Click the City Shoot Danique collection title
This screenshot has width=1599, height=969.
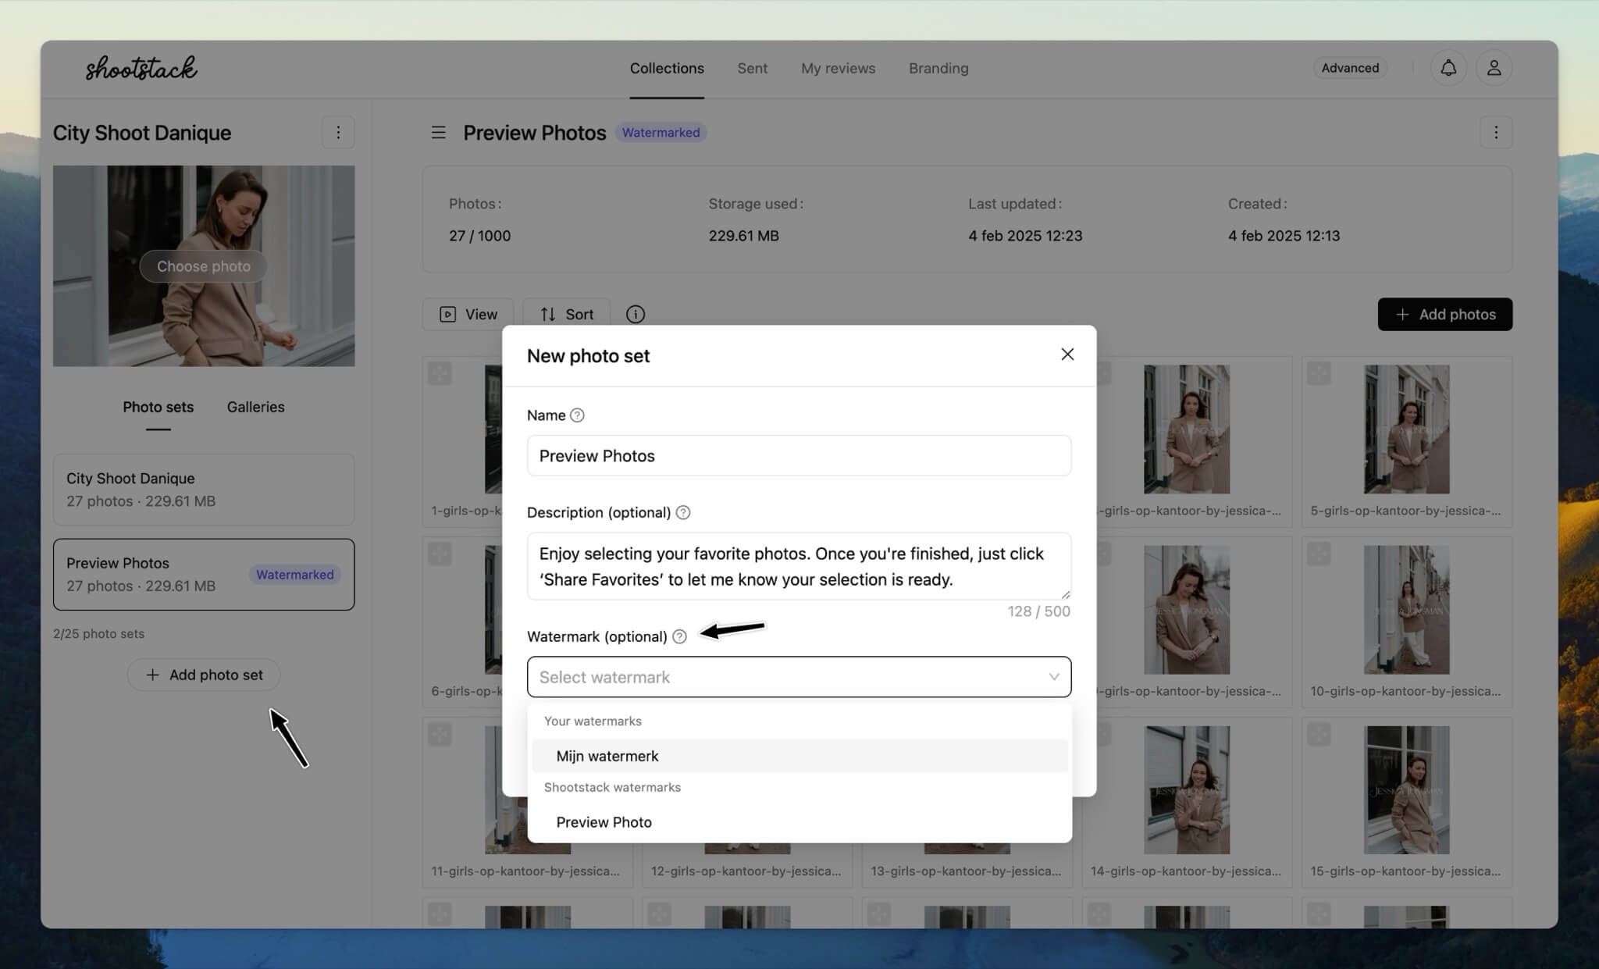coord(142,133)
